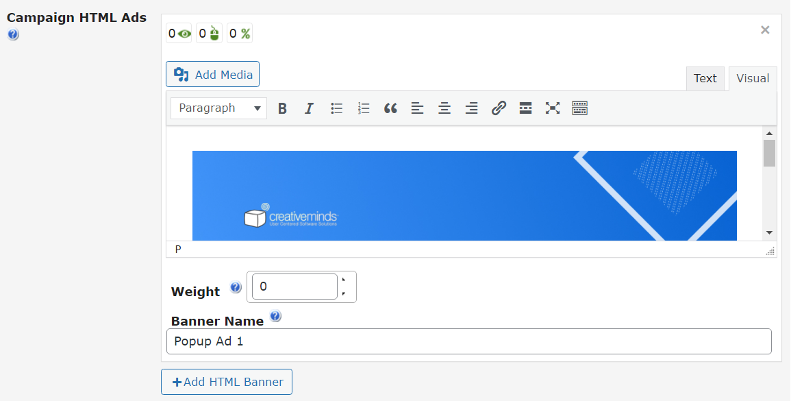Click the editor scrollbar down arrow
Viewport: 791px width, 401px height.
(x=769, y=233)
